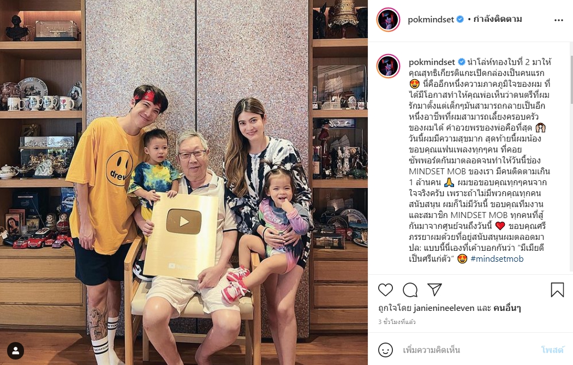The height and width of the screenshot is (365, 573).
Task: Save post with the bookmark icon
Action: click(x=557, y=290)
